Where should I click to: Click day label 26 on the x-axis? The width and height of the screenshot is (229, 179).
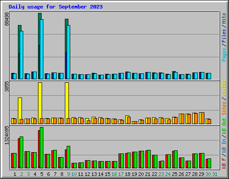click(x=181, y=174)
